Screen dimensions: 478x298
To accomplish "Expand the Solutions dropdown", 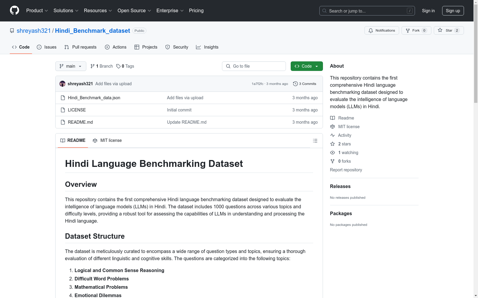I will (66, 10).
